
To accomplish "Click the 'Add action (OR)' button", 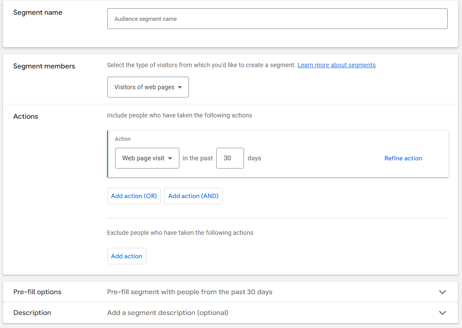I will click(x=134, y=196).
